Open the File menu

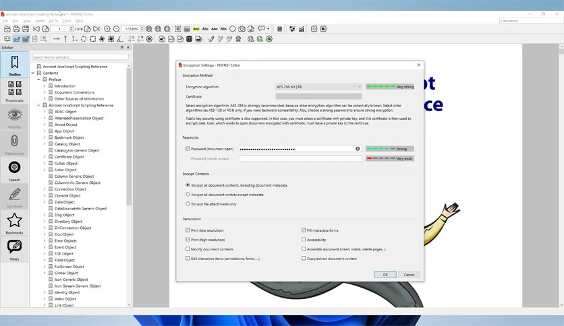tap(5, 21)
